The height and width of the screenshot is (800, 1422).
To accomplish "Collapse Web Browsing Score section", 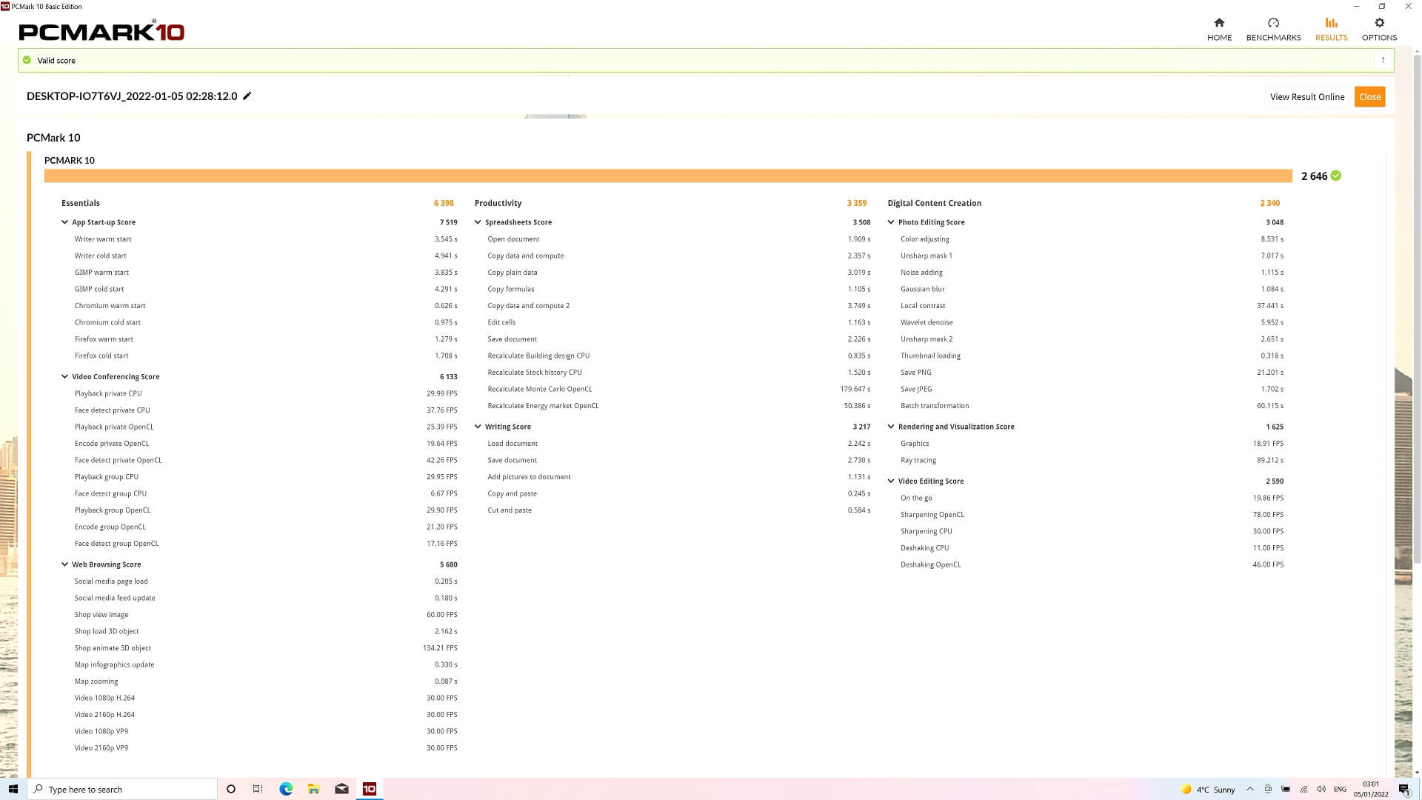I will (65, 564).
